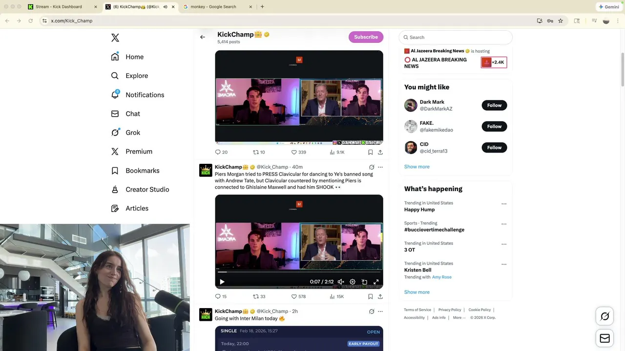Open the Happy Hump trend
The height and width of the screenshot is (351, 625).
[419, 210]
